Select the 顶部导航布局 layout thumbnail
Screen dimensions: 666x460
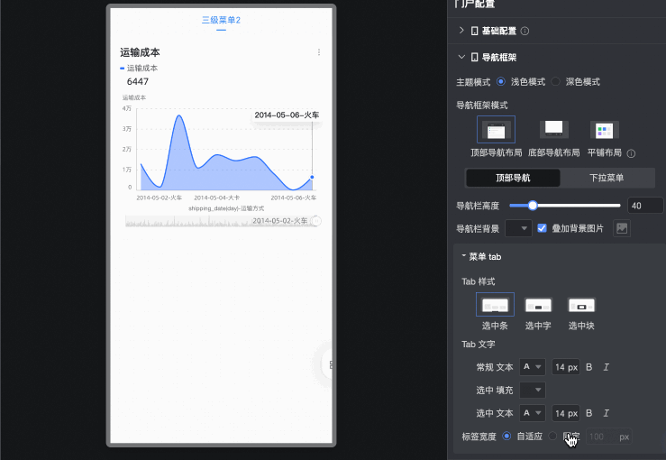point(496,129)
